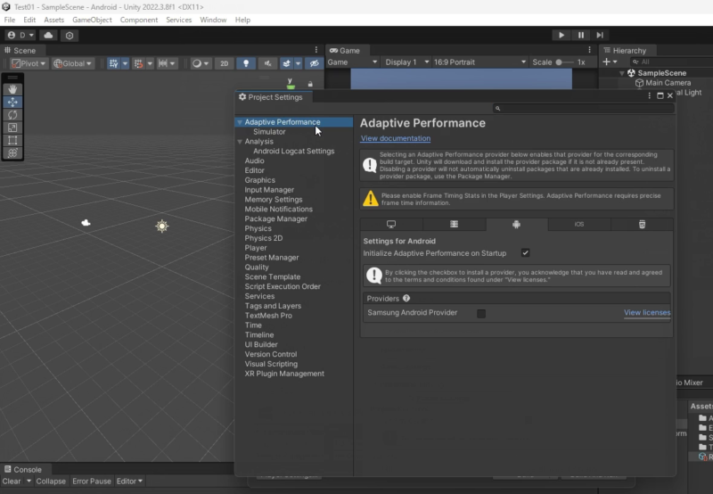Select the Rotate tool in scene toolbar

coord(12,115)
